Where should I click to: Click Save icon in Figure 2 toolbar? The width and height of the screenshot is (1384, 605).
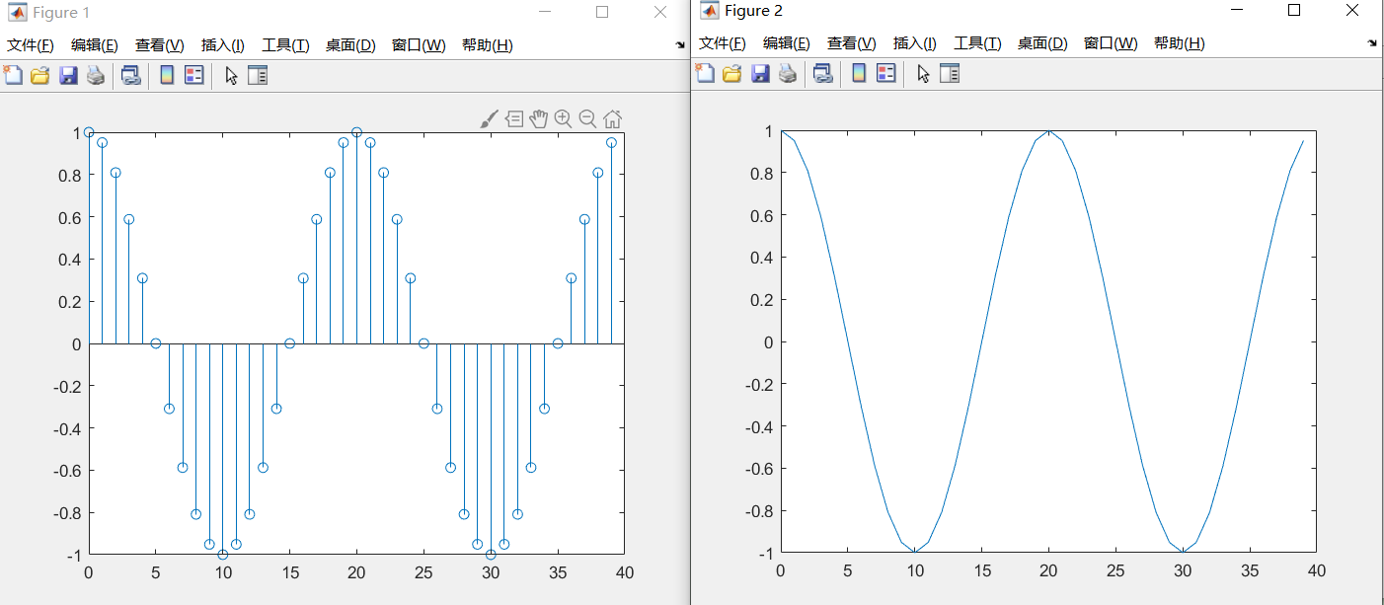pyautogui.click(x=760, y=73)
